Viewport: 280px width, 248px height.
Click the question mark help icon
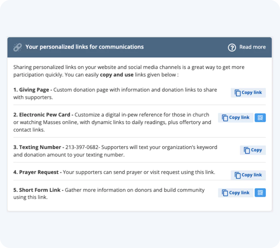tap(232, 47)
